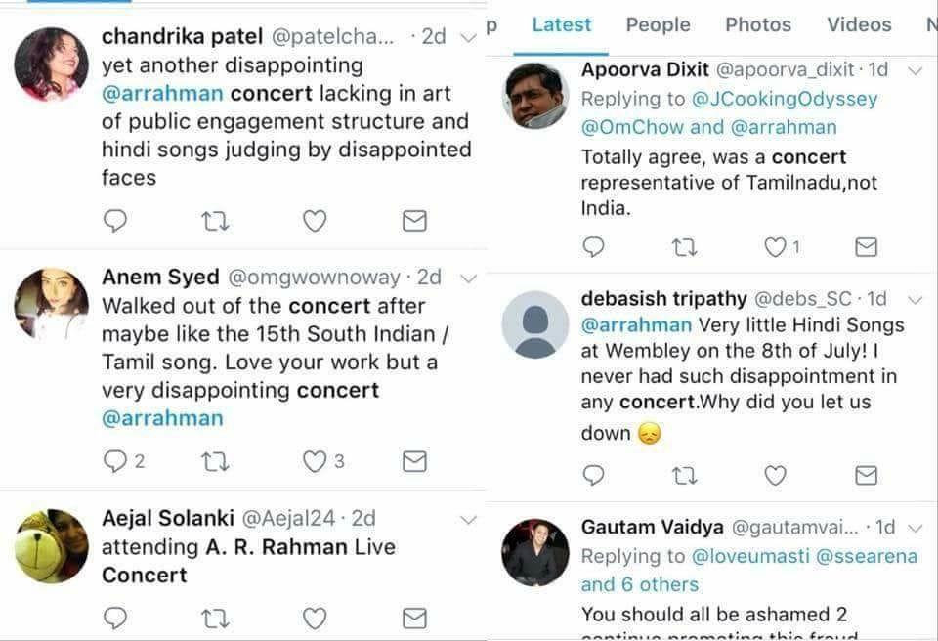Send chandrika patel's tweet via direct message

coord(414,221)
